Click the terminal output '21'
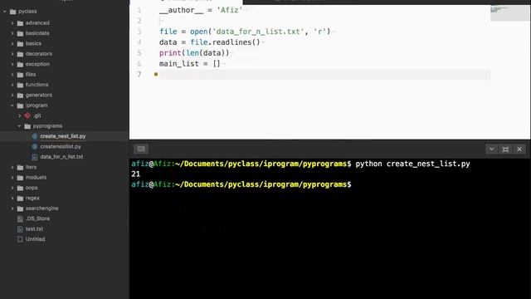The width and height of the screenshot is (531, 299). tap(136, 174)
